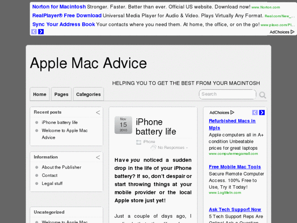Open Welcome to Apple Mac Advice recent post
This screenshot has width=297, height=223.
(65, 134)
